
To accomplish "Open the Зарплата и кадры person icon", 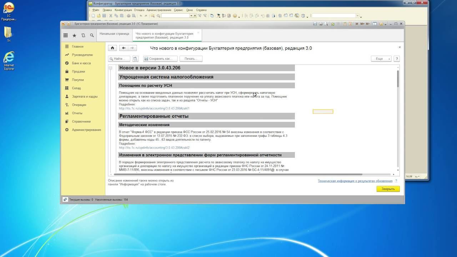I will pyautogui.click(x=67, y=96).
